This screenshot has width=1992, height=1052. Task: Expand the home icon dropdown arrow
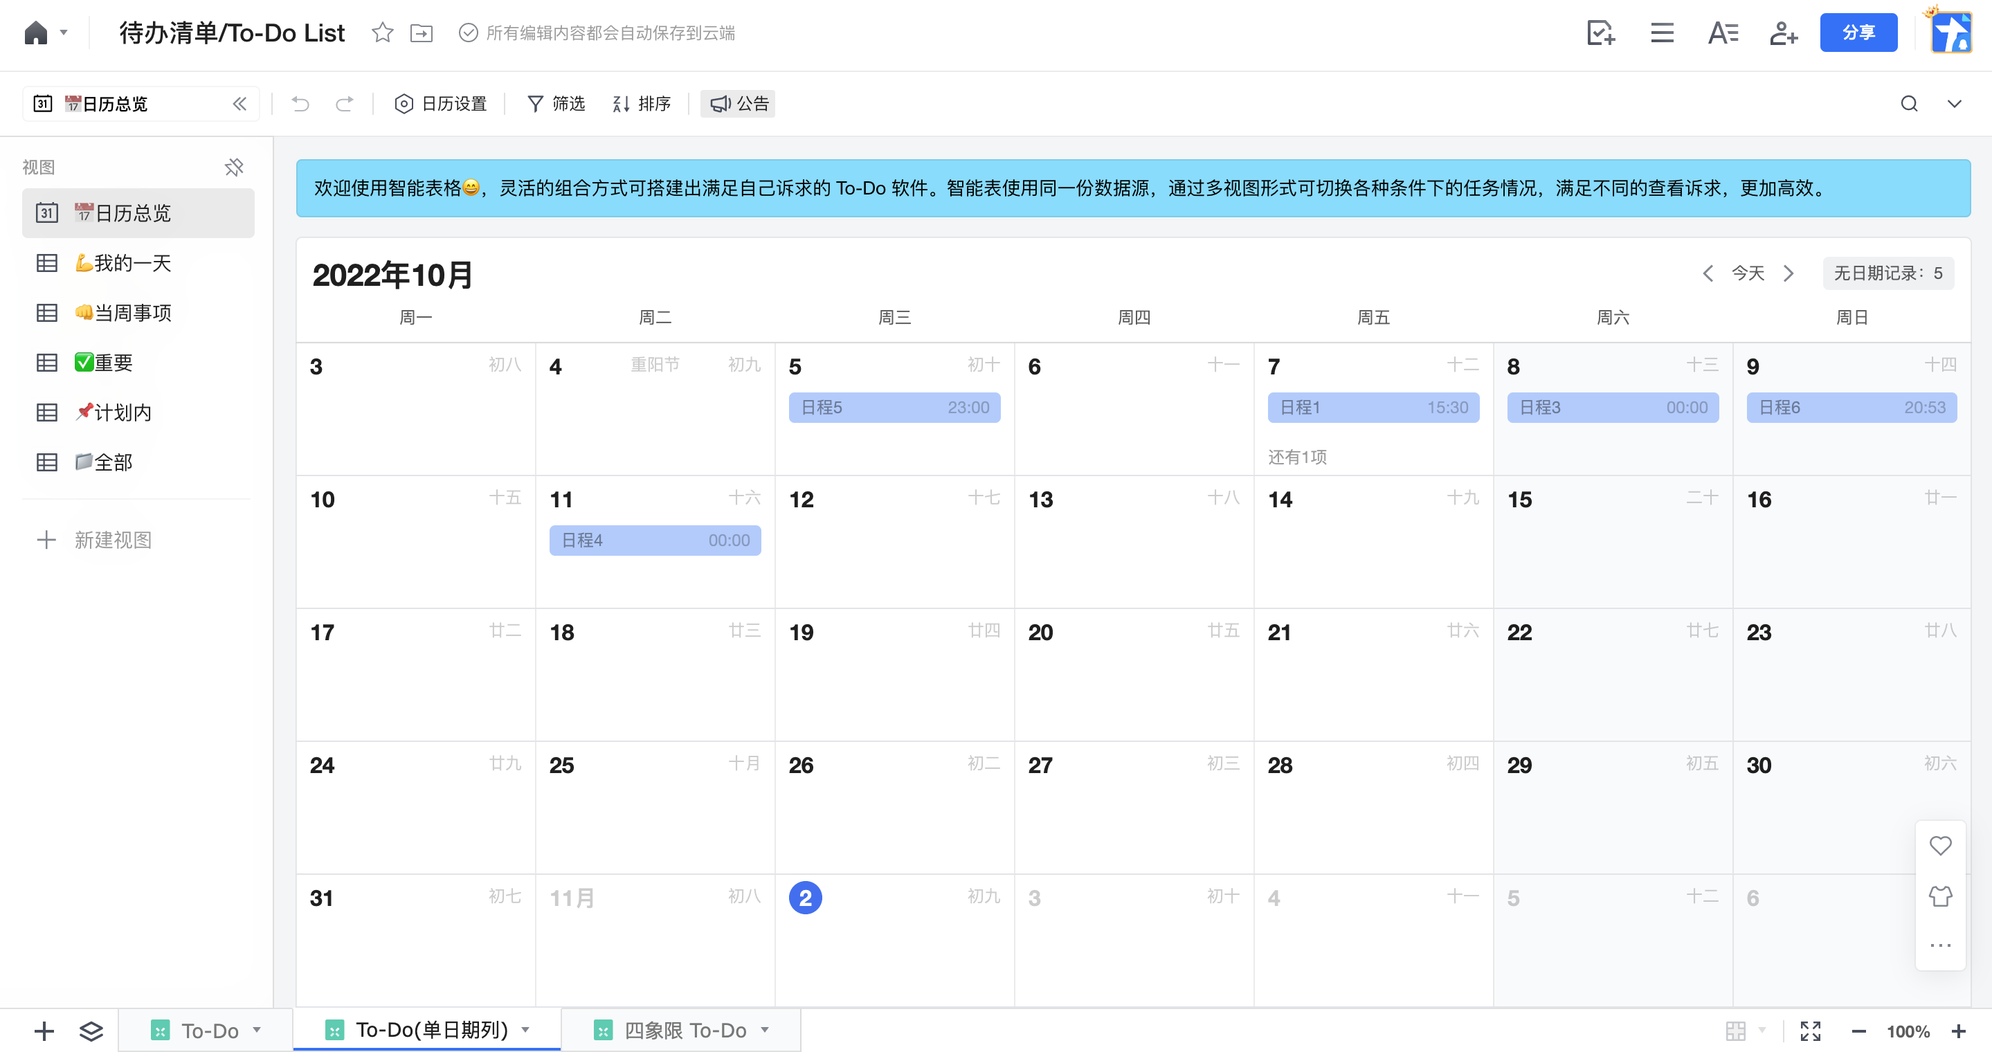coord(64,33)
